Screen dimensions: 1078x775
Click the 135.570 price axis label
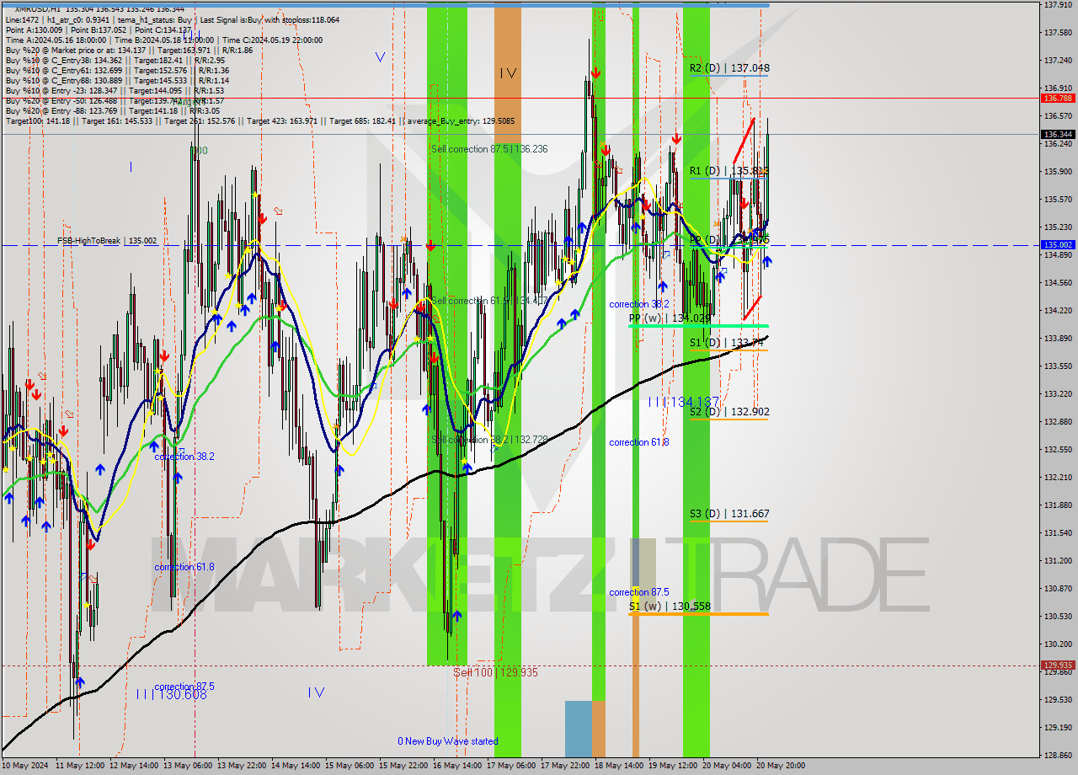(1058, 200)
